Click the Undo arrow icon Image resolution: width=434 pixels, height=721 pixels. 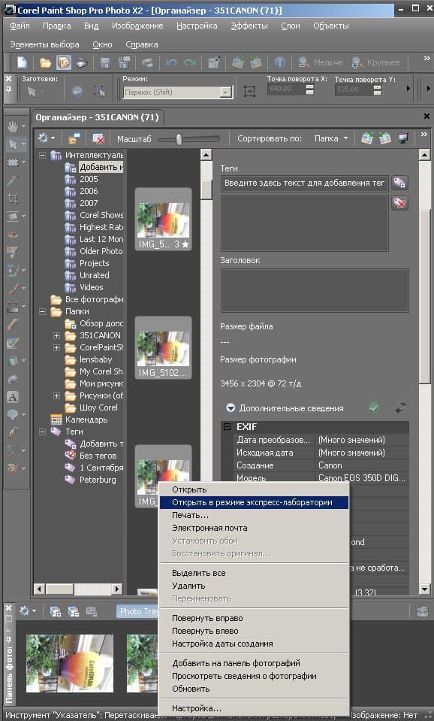(x=171, y=62)
